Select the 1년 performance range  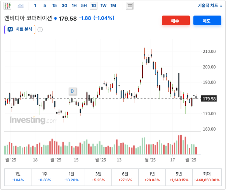coord(152,177)
